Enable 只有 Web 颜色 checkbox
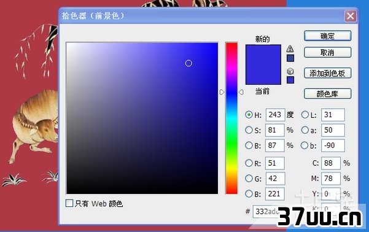 [x=69, y=203]
